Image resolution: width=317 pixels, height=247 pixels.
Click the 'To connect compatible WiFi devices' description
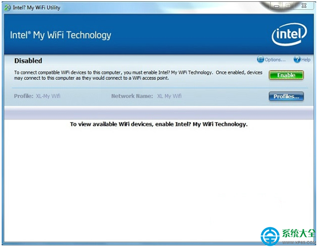coord(138,75)
